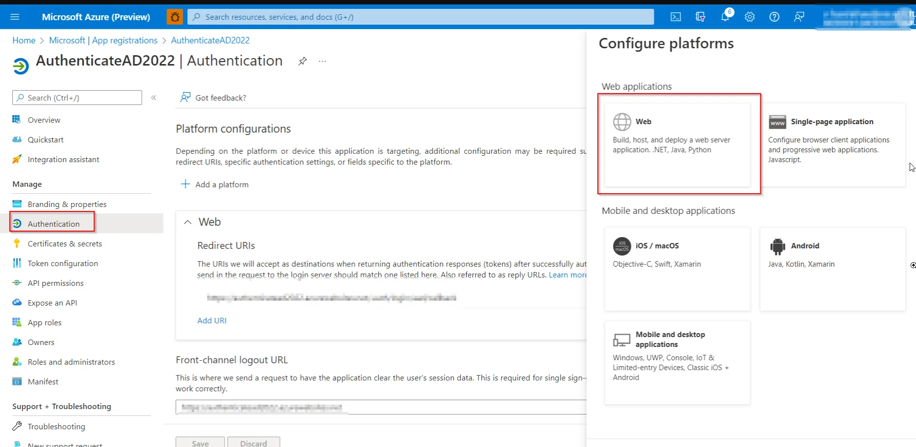916x447 pixels.
Task: Open Integration assistant menu item
Action: [64, 159]
